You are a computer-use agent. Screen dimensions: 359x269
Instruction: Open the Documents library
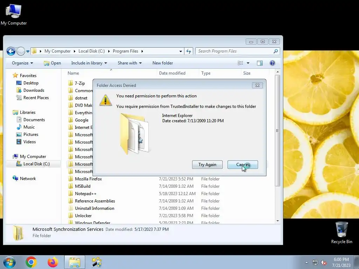click(31, 120)
